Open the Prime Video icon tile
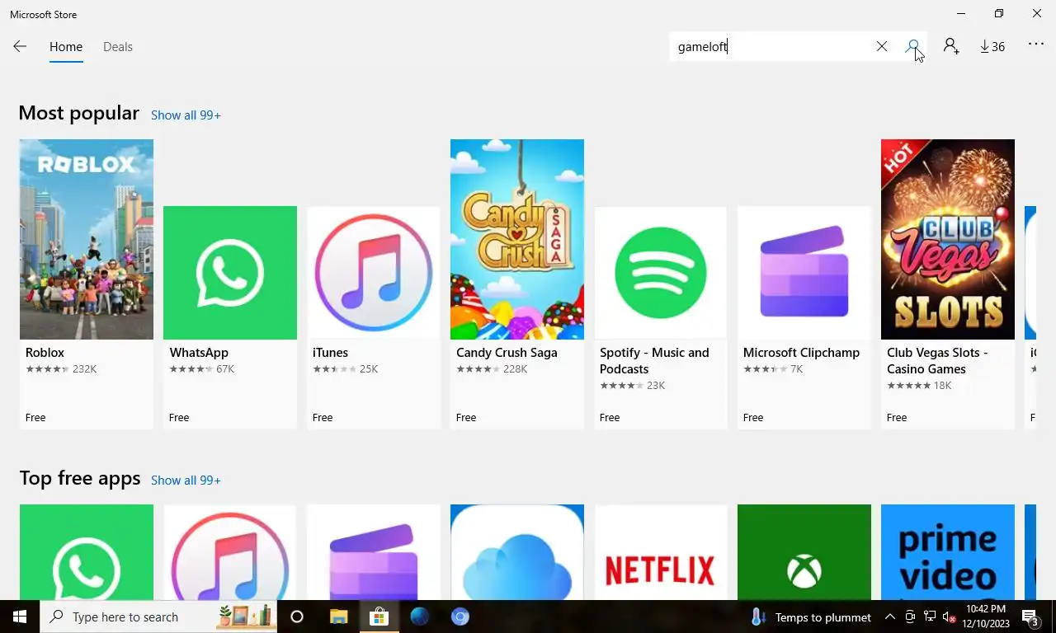Image resolution: width=1056 pixels, height=633 pixels. tap(948, 552)
